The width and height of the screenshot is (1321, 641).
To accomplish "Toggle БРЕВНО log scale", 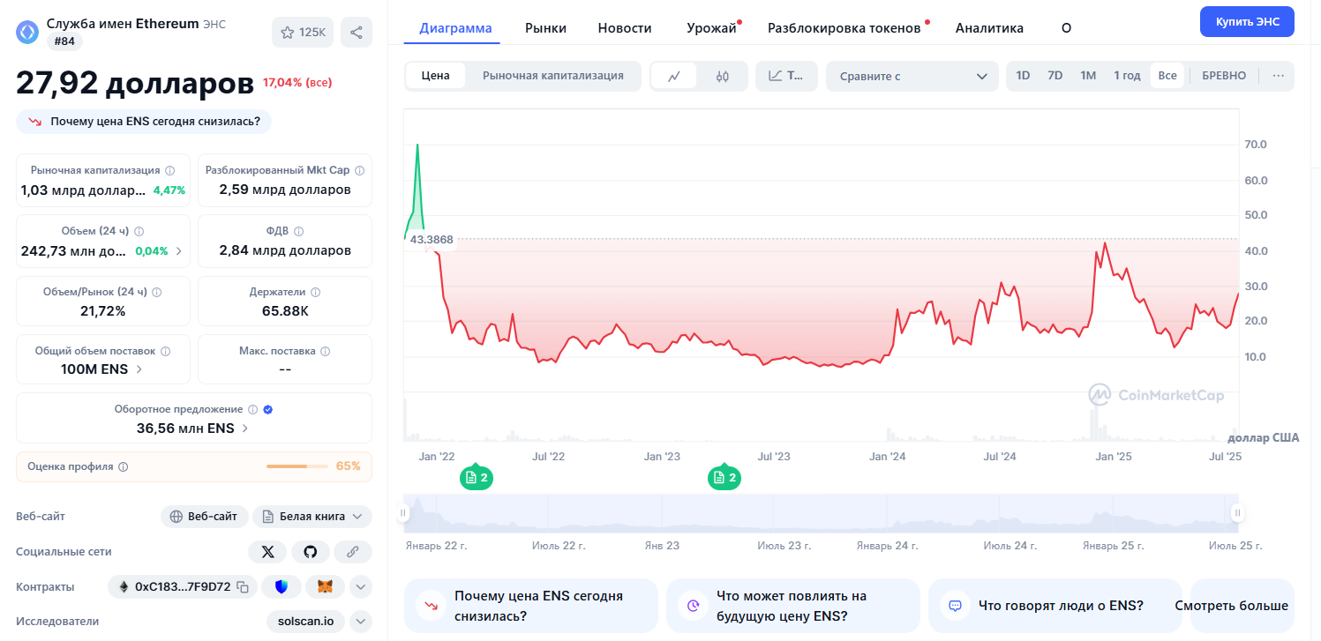I will coord(1224,76).
